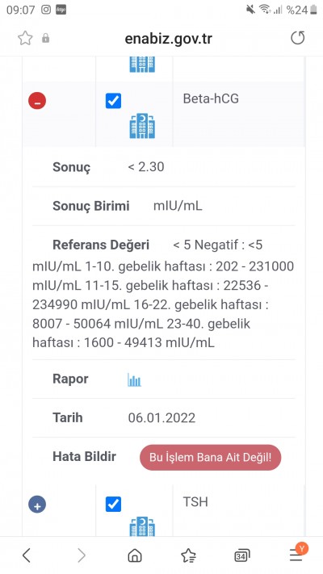
Task: Open the browser home page icon
Action: [134, 555]
